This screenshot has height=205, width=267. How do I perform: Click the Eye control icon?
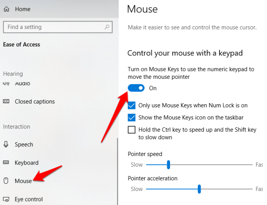point(6,199)
